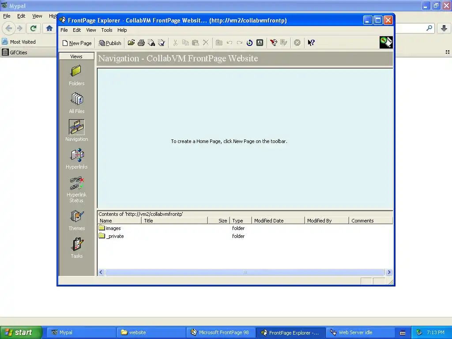The height and width of the screenshot is (339, 452).
Task: Open the Hyperlink Status view
Action: coord(76,189)
